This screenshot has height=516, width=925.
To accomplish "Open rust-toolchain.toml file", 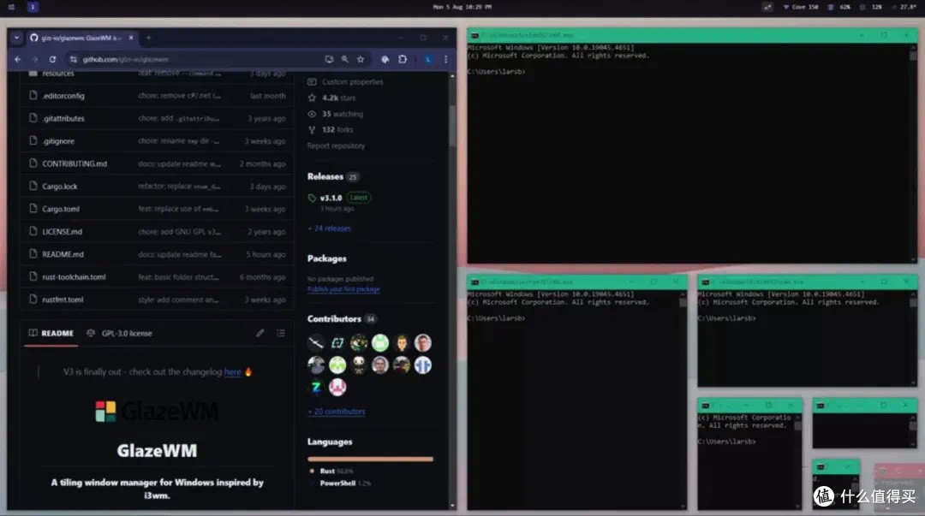I will pos(74,277).
